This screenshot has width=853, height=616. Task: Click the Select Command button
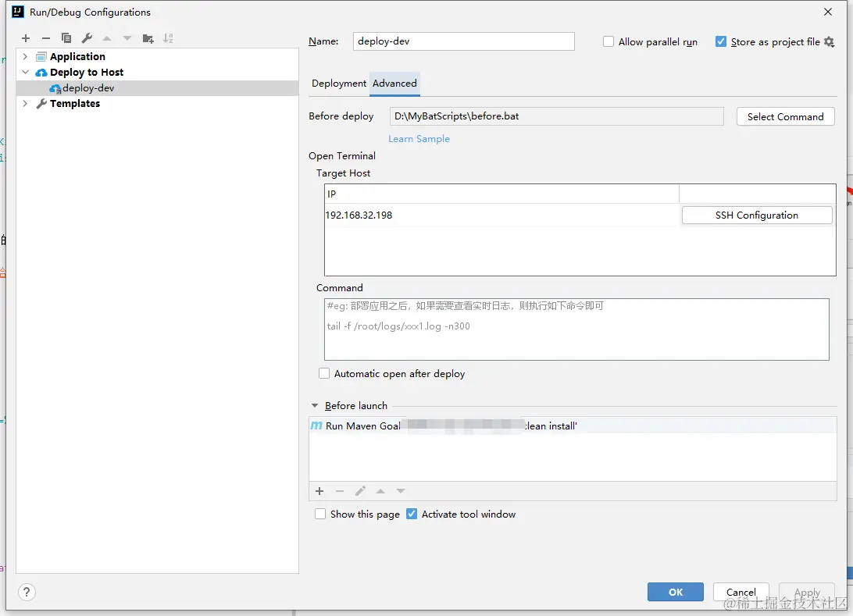coord(785,117)
